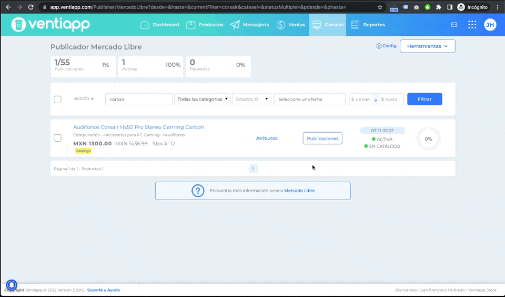Click the product category breadcrumb text
505x297 pixels.
(129, 135)
